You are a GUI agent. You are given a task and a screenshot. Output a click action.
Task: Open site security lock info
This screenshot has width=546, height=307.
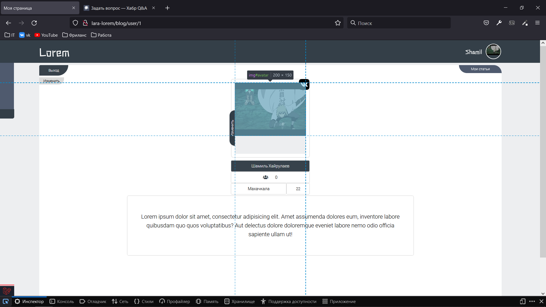(x=85, y=23)
